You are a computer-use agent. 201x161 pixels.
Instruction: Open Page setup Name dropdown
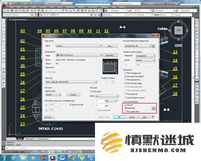(79, 46)
